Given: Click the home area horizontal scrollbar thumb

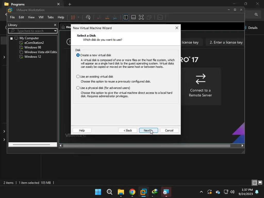Looking at the screenshot, I should [147, 146].
